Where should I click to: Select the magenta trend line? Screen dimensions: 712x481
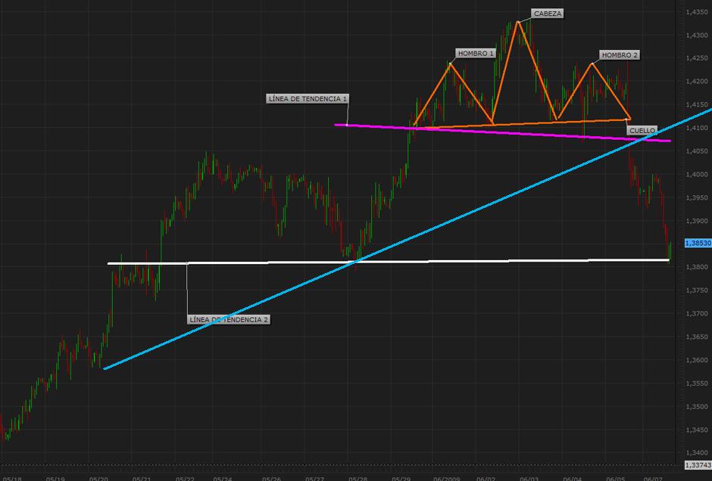(x=502, y=132)
